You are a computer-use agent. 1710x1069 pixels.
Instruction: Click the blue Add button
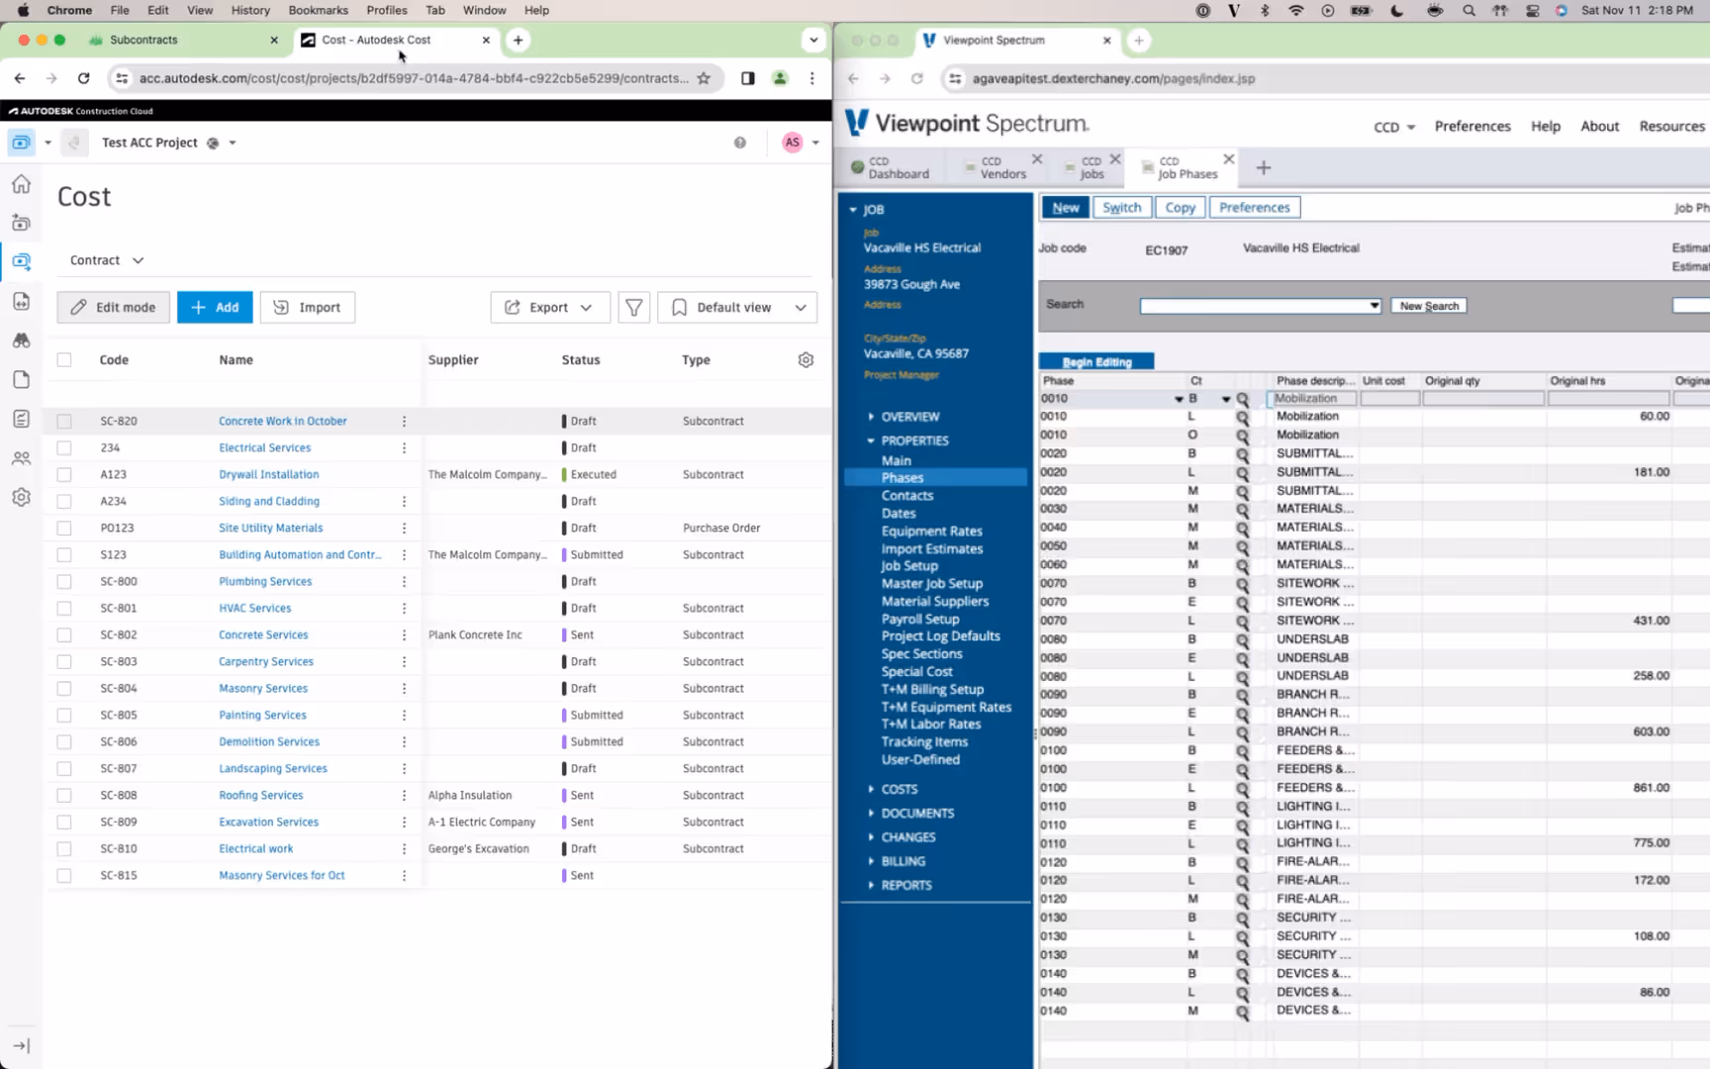[x=215, y=307]
